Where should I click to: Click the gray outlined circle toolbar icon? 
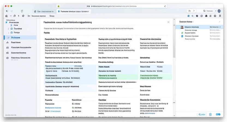(202, 16)
